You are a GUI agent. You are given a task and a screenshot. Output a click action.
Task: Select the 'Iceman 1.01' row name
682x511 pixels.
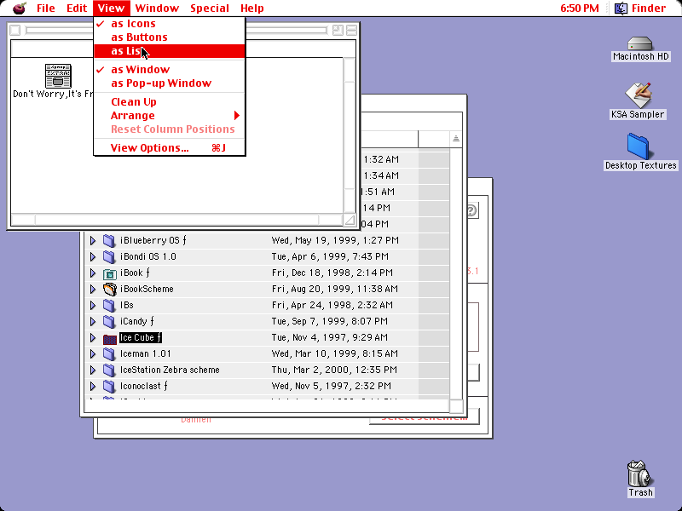pyautogui.click(x=145, y=353)
